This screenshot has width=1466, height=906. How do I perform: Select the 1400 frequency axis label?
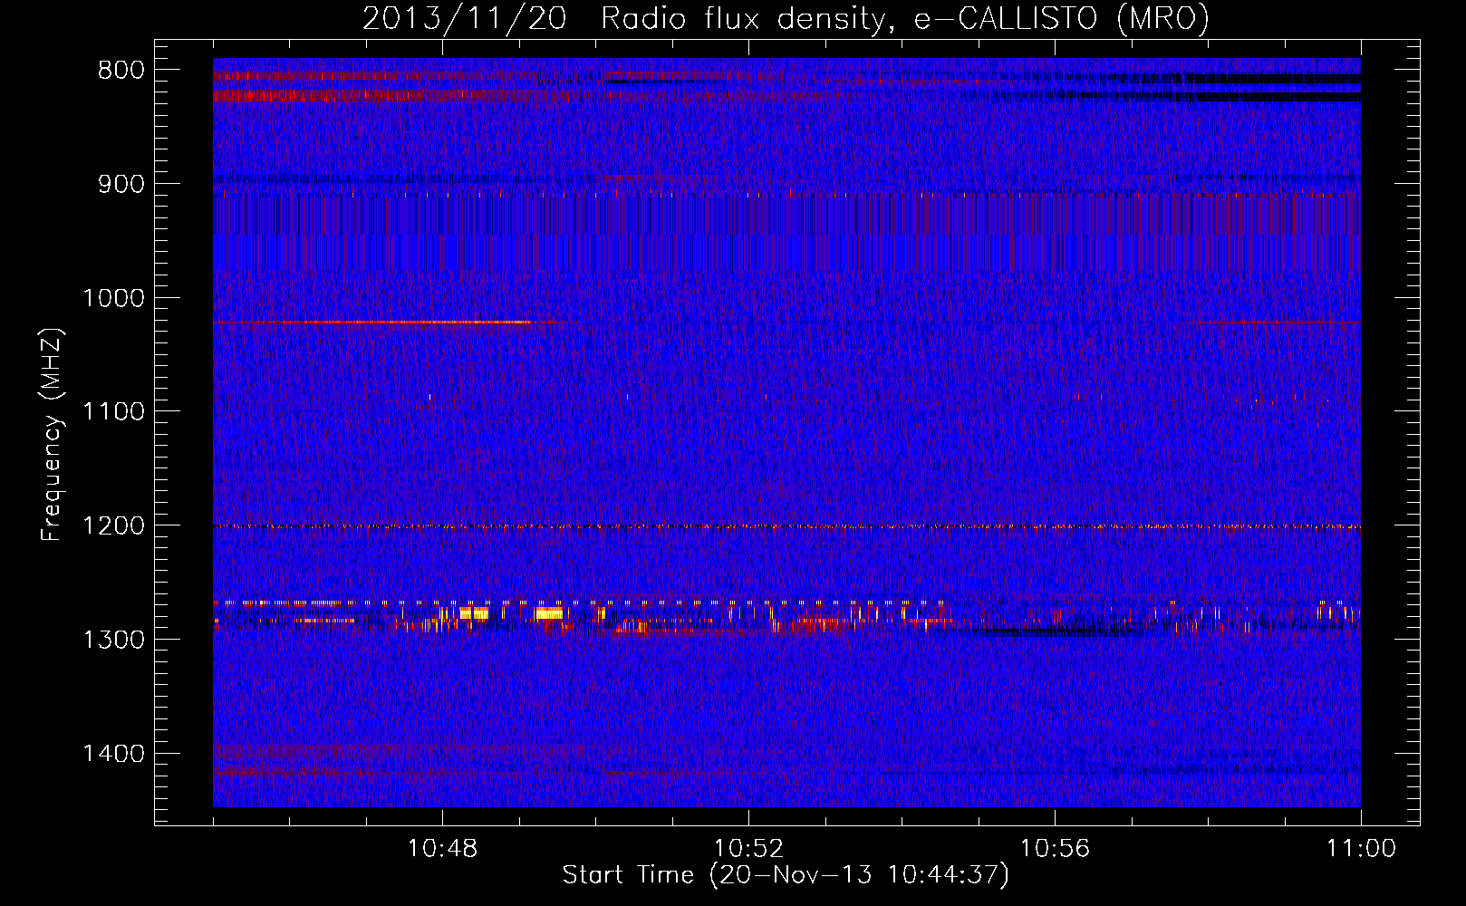coord(113,754)
